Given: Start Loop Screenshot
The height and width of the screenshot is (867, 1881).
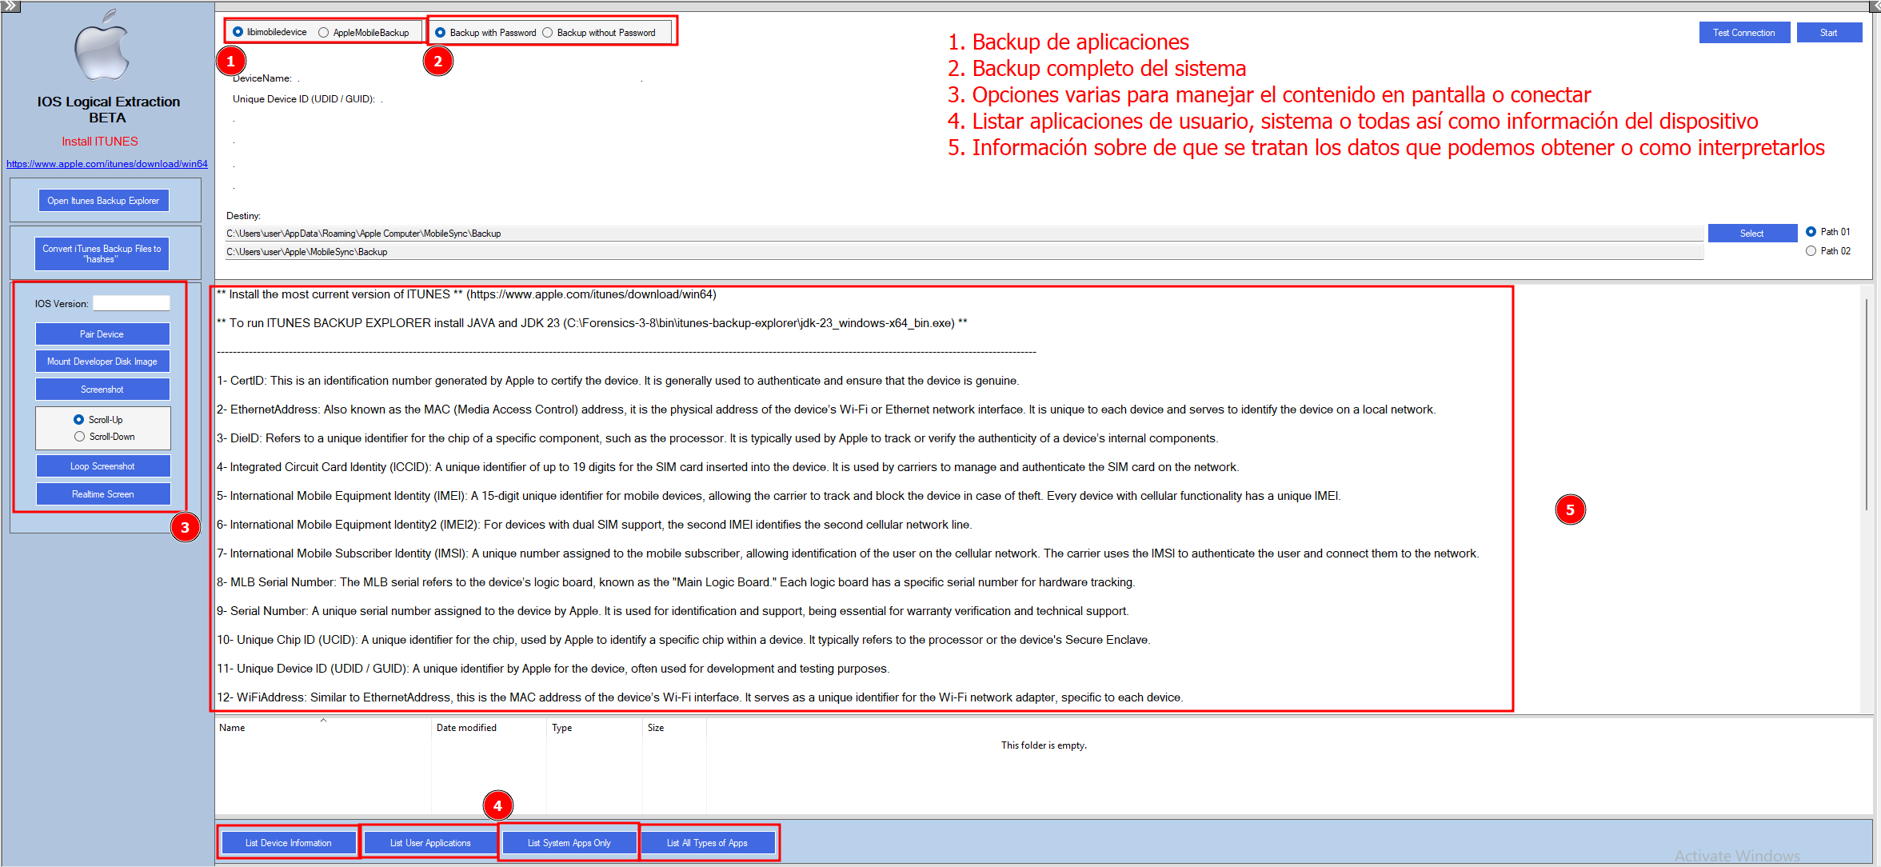Looking at the screenshot, I should pos(102,466).
